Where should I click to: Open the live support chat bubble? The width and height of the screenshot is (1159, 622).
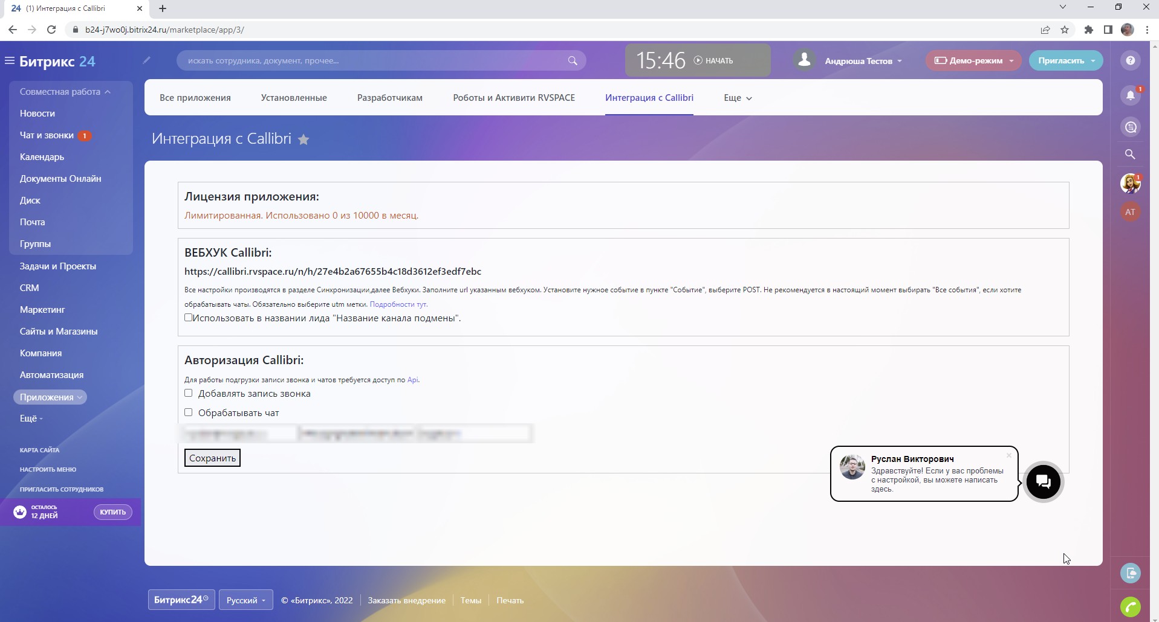[1043, 482]
